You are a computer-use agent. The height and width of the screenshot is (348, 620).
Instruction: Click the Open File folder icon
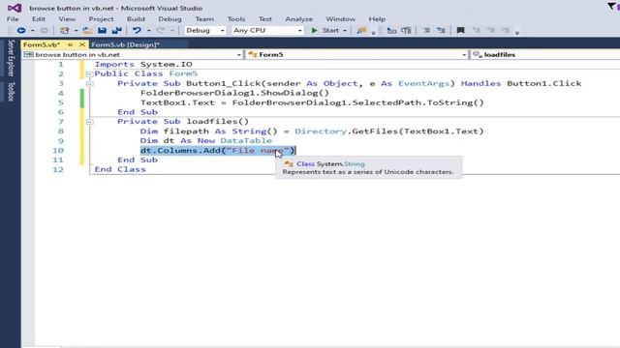coord(87,30)
